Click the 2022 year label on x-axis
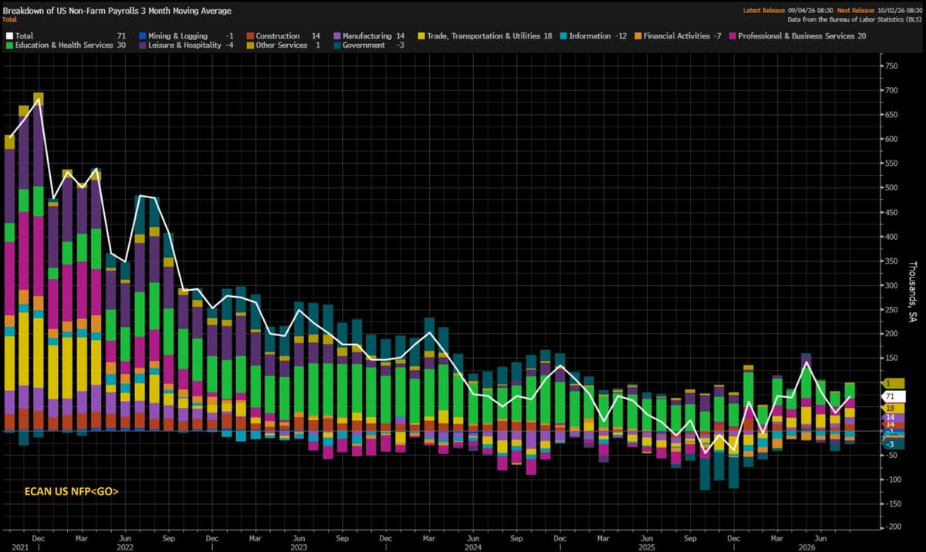The width and height of the screenshot is (926, 552). pyautogui.click(x=125, y=546)
